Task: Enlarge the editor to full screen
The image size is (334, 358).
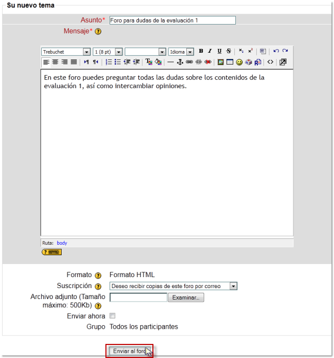Action: pos(283,62)
